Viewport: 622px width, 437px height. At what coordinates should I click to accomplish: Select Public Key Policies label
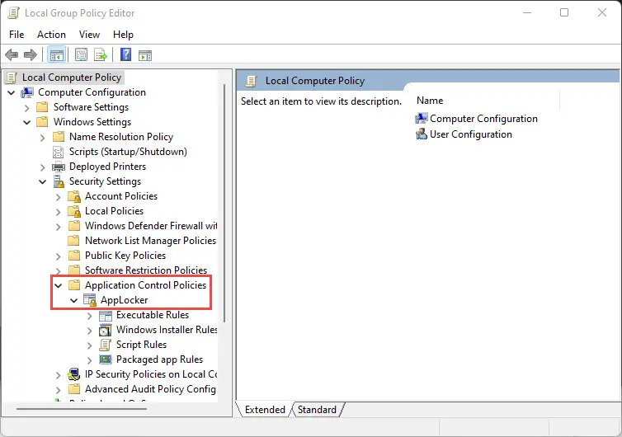pyautogui.click(x=125, y=256)
